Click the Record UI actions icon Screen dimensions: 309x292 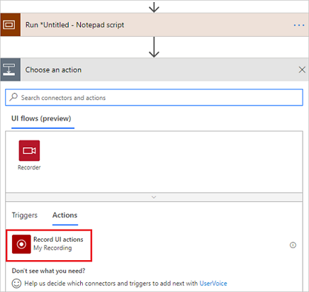pos(21,244)
